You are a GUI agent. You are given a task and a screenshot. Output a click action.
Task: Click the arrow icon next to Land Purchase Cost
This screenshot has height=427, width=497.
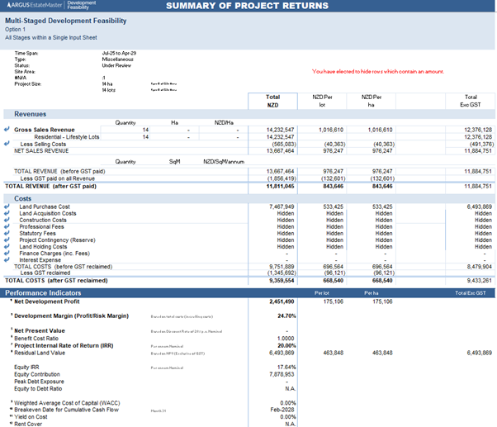[x=7, y=206]
